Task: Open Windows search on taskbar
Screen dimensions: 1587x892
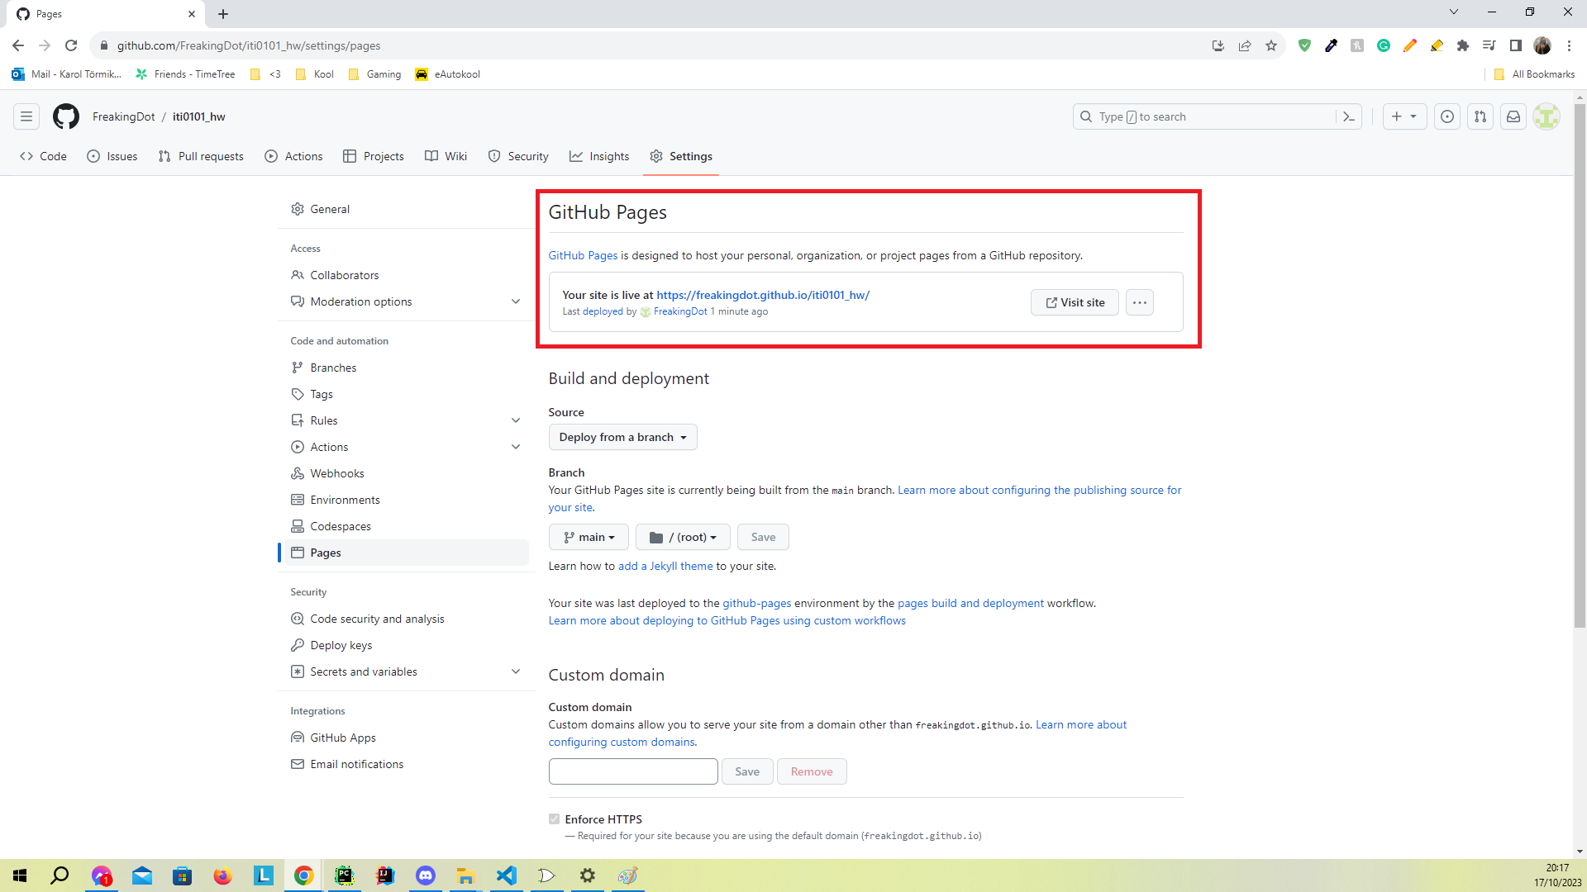Action: [60, 875]
